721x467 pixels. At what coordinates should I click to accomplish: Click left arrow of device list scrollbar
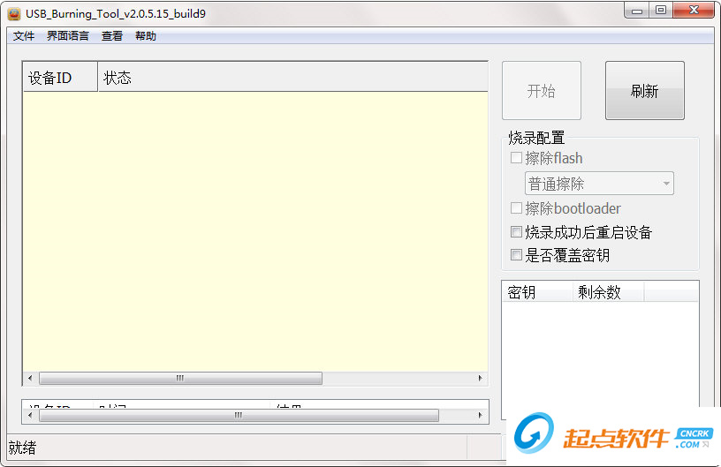tap(30, 378)
